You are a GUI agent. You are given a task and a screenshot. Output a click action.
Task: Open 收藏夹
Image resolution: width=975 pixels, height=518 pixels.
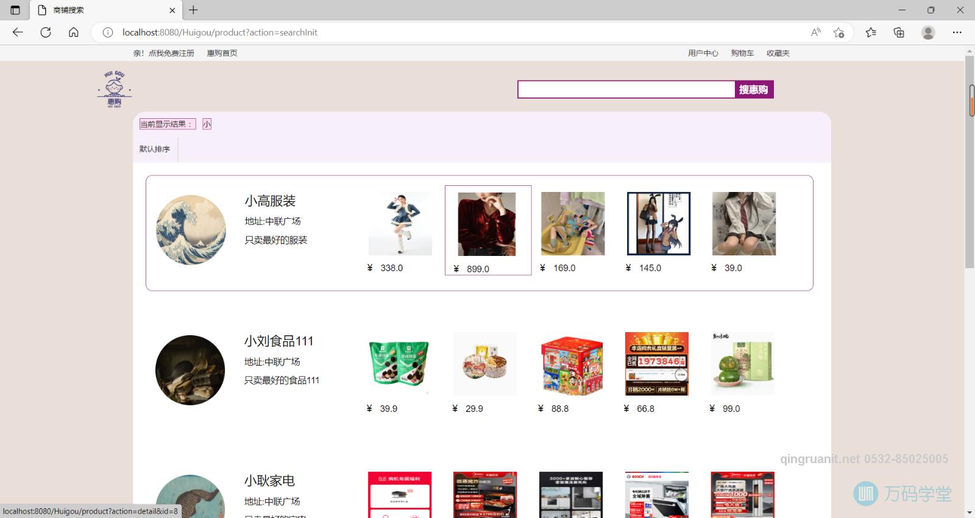click(x=778, y=53)
